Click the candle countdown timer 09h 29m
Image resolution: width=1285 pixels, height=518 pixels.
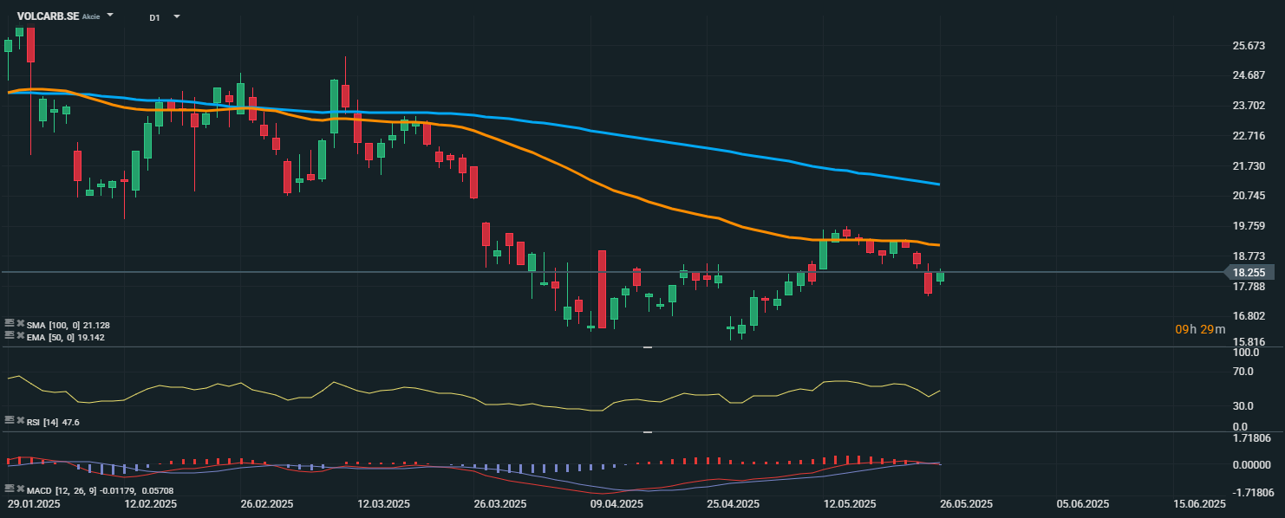pos(1200,329)
